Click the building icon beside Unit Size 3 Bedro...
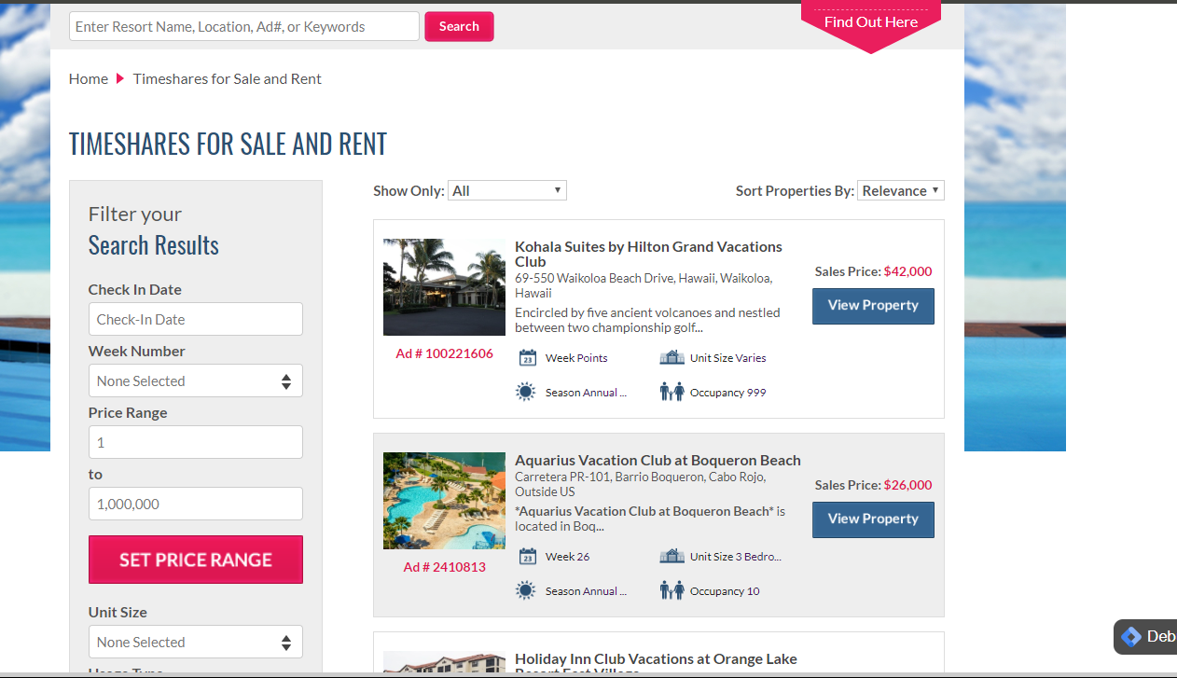 (672, 556)
